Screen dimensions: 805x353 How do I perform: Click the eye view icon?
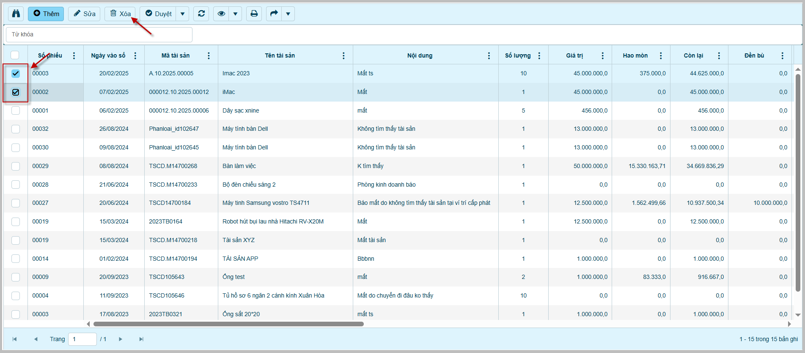coord(221,14)
